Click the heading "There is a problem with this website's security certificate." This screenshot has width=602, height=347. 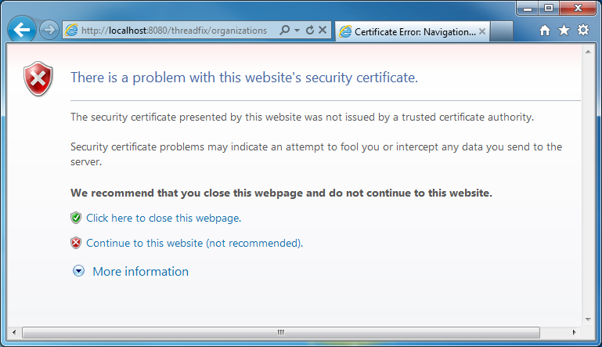[x=244, y=78]
